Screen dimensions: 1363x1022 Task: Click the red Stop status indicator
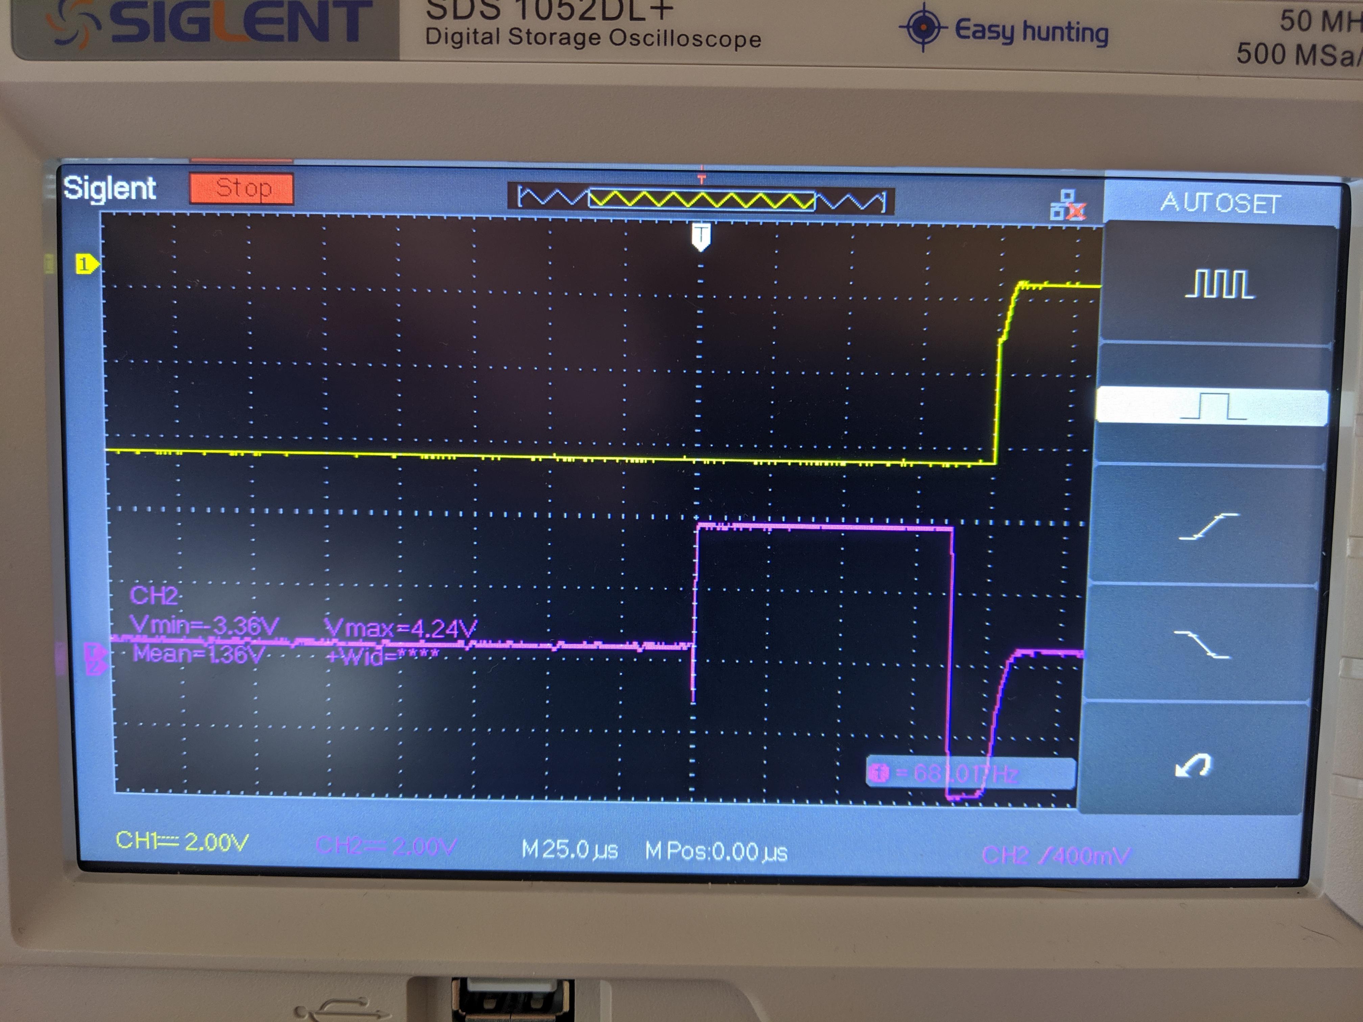coord(241,188)
